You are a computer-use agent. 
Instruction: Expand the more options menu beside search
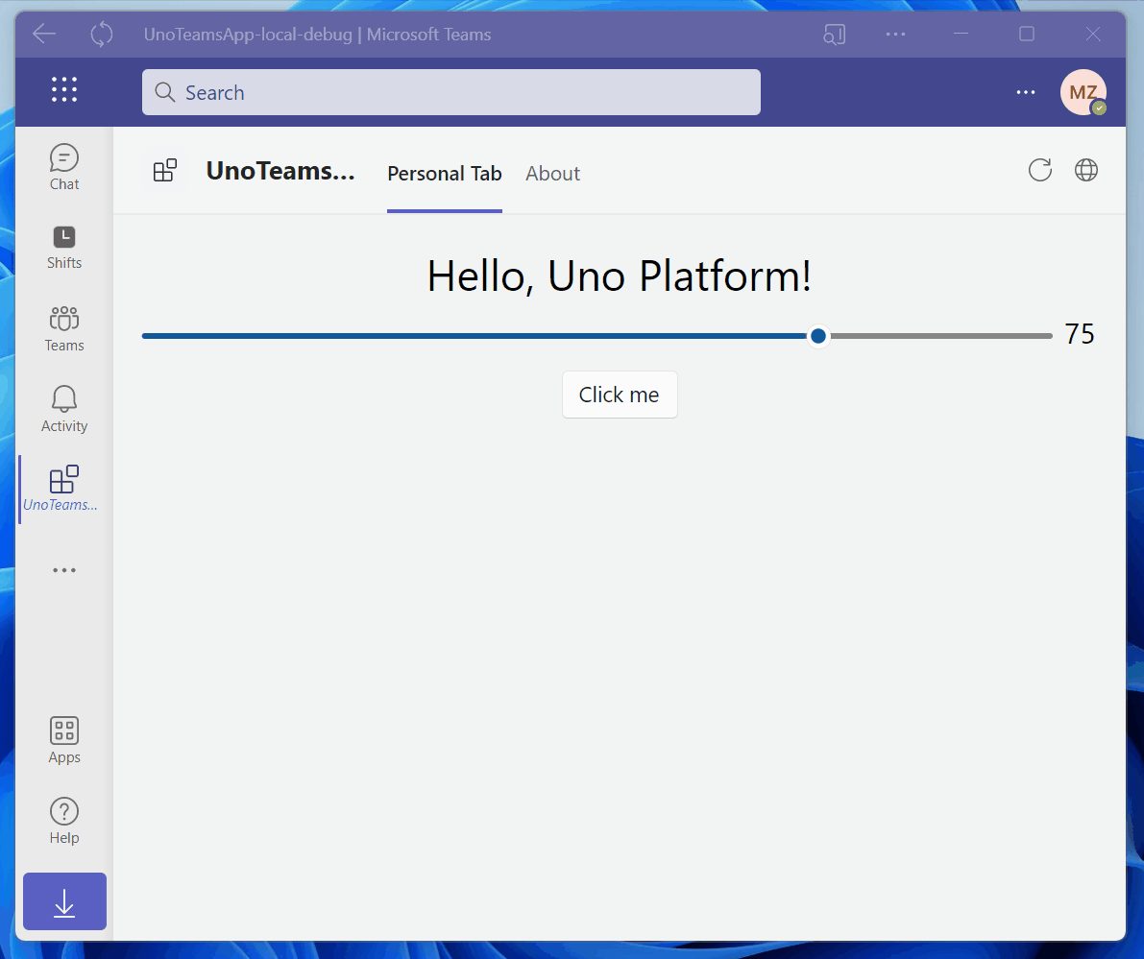coord(1025,92)
